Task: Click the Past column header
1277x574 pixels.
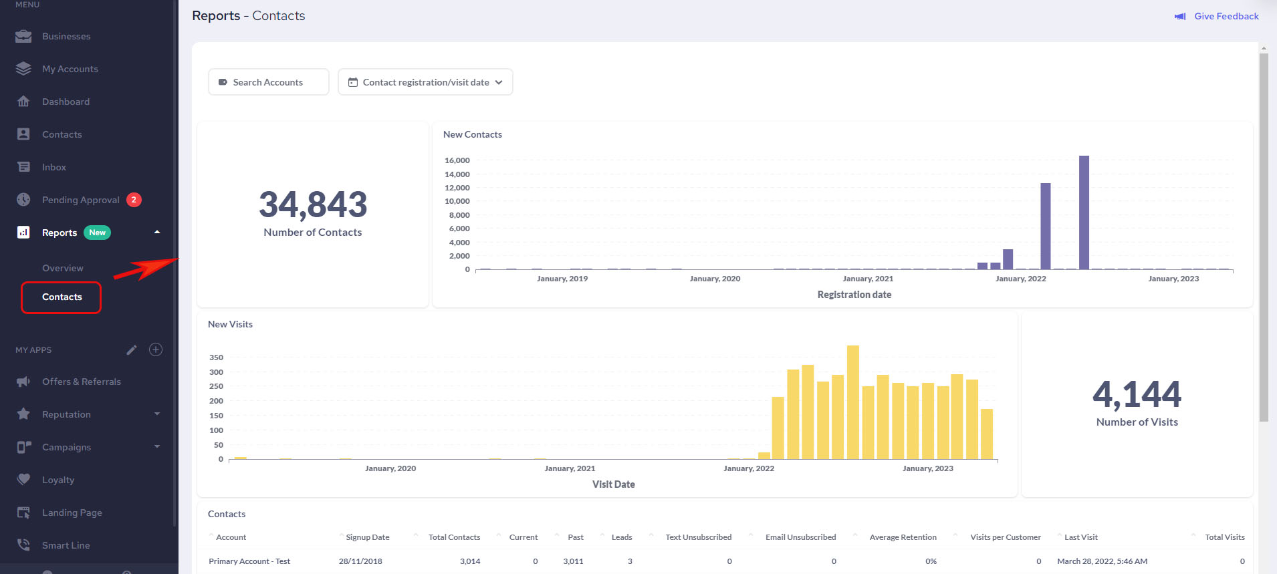Action: 576,537
